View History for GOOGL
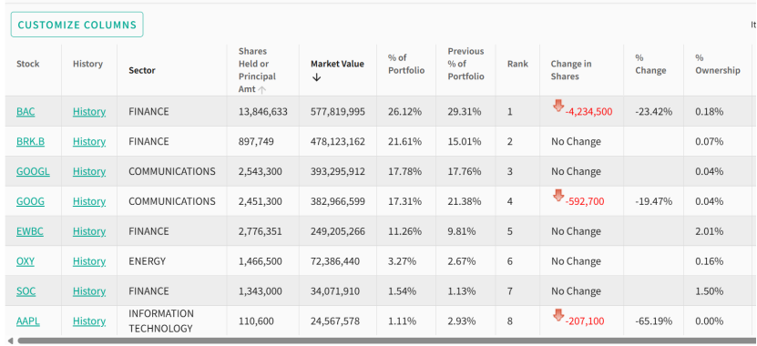Screen dimensions: 757x346 89,171
